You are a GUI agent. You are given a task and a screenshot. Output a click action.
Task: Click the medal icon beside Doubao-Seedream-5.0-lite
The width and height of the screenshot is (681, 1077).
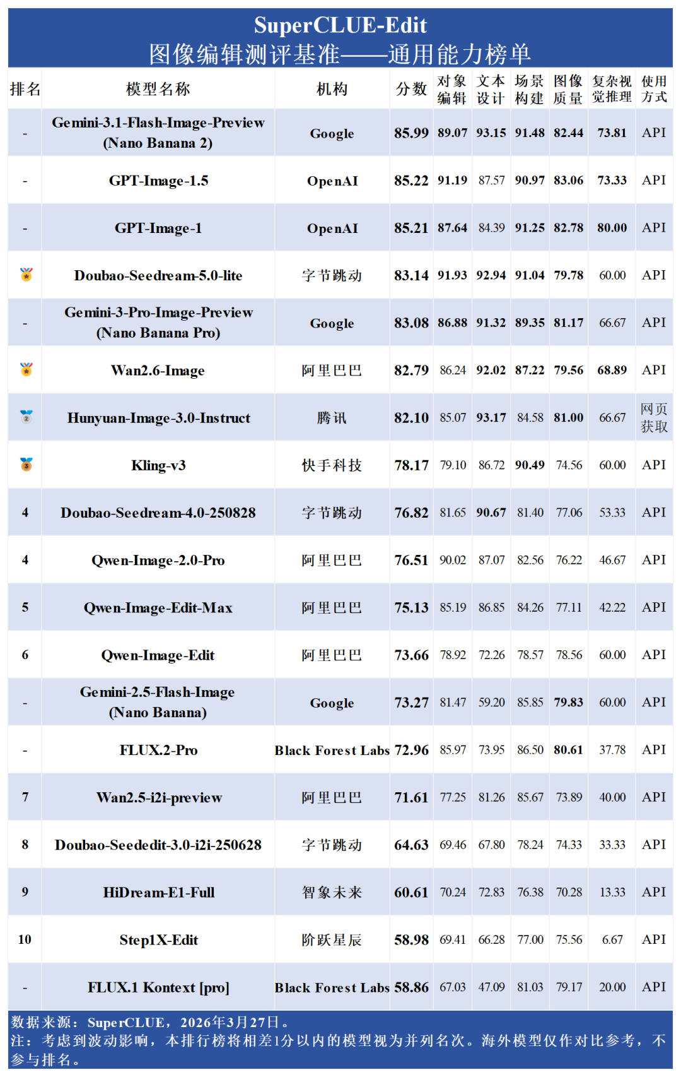click(26, 275)
